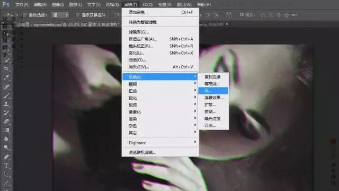This screenshot has height=191, width=339.
Task: Select the Brush tool
Action: point(6,95)
